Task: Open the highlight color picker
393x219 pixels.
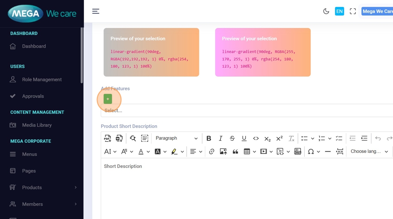Action: coord(174,151)
